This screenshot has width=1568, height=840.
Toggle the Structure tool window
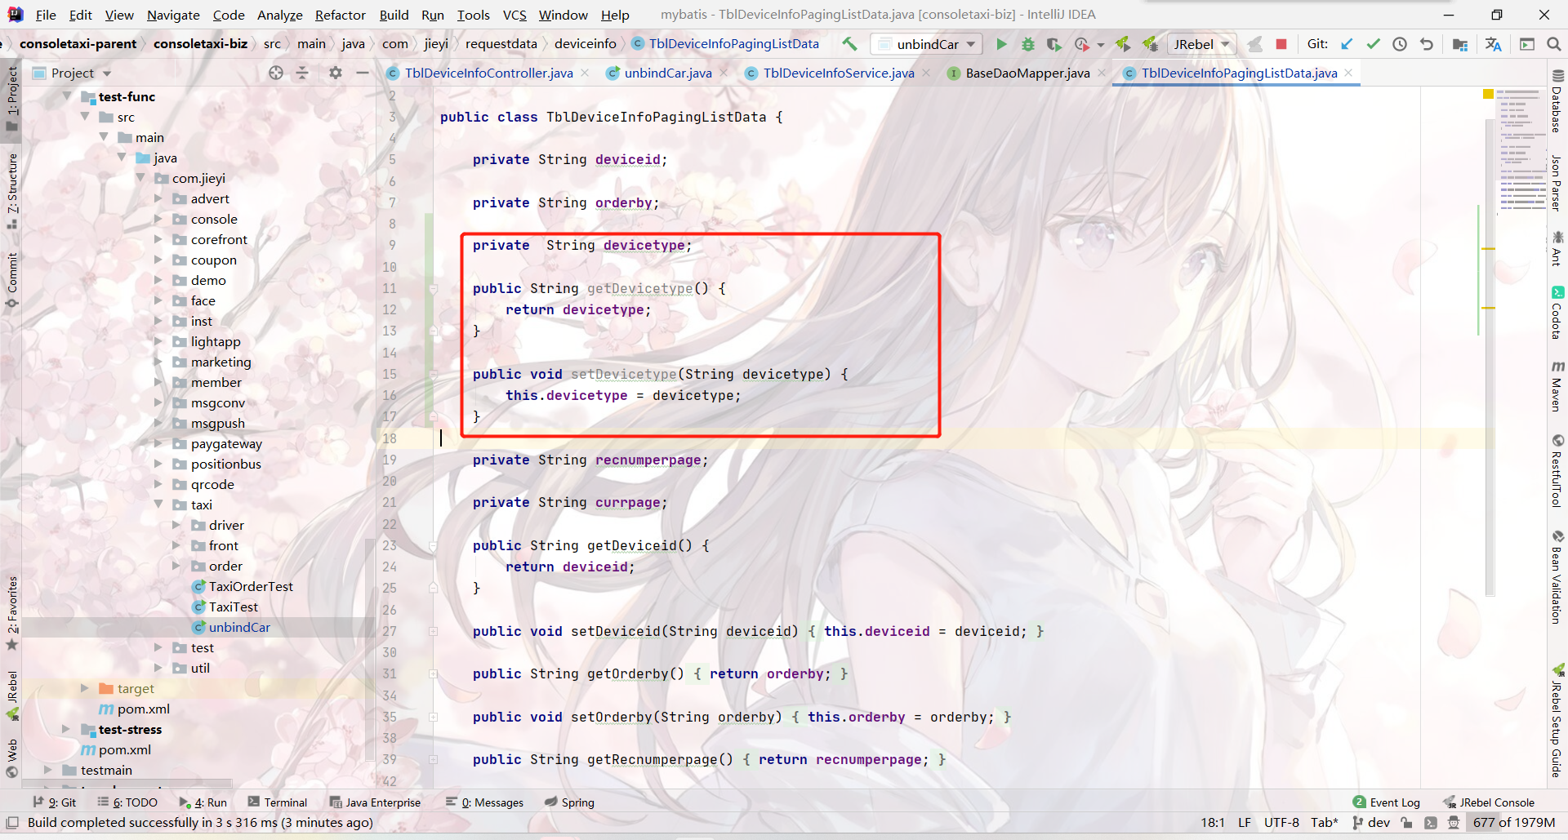(11, 189)
